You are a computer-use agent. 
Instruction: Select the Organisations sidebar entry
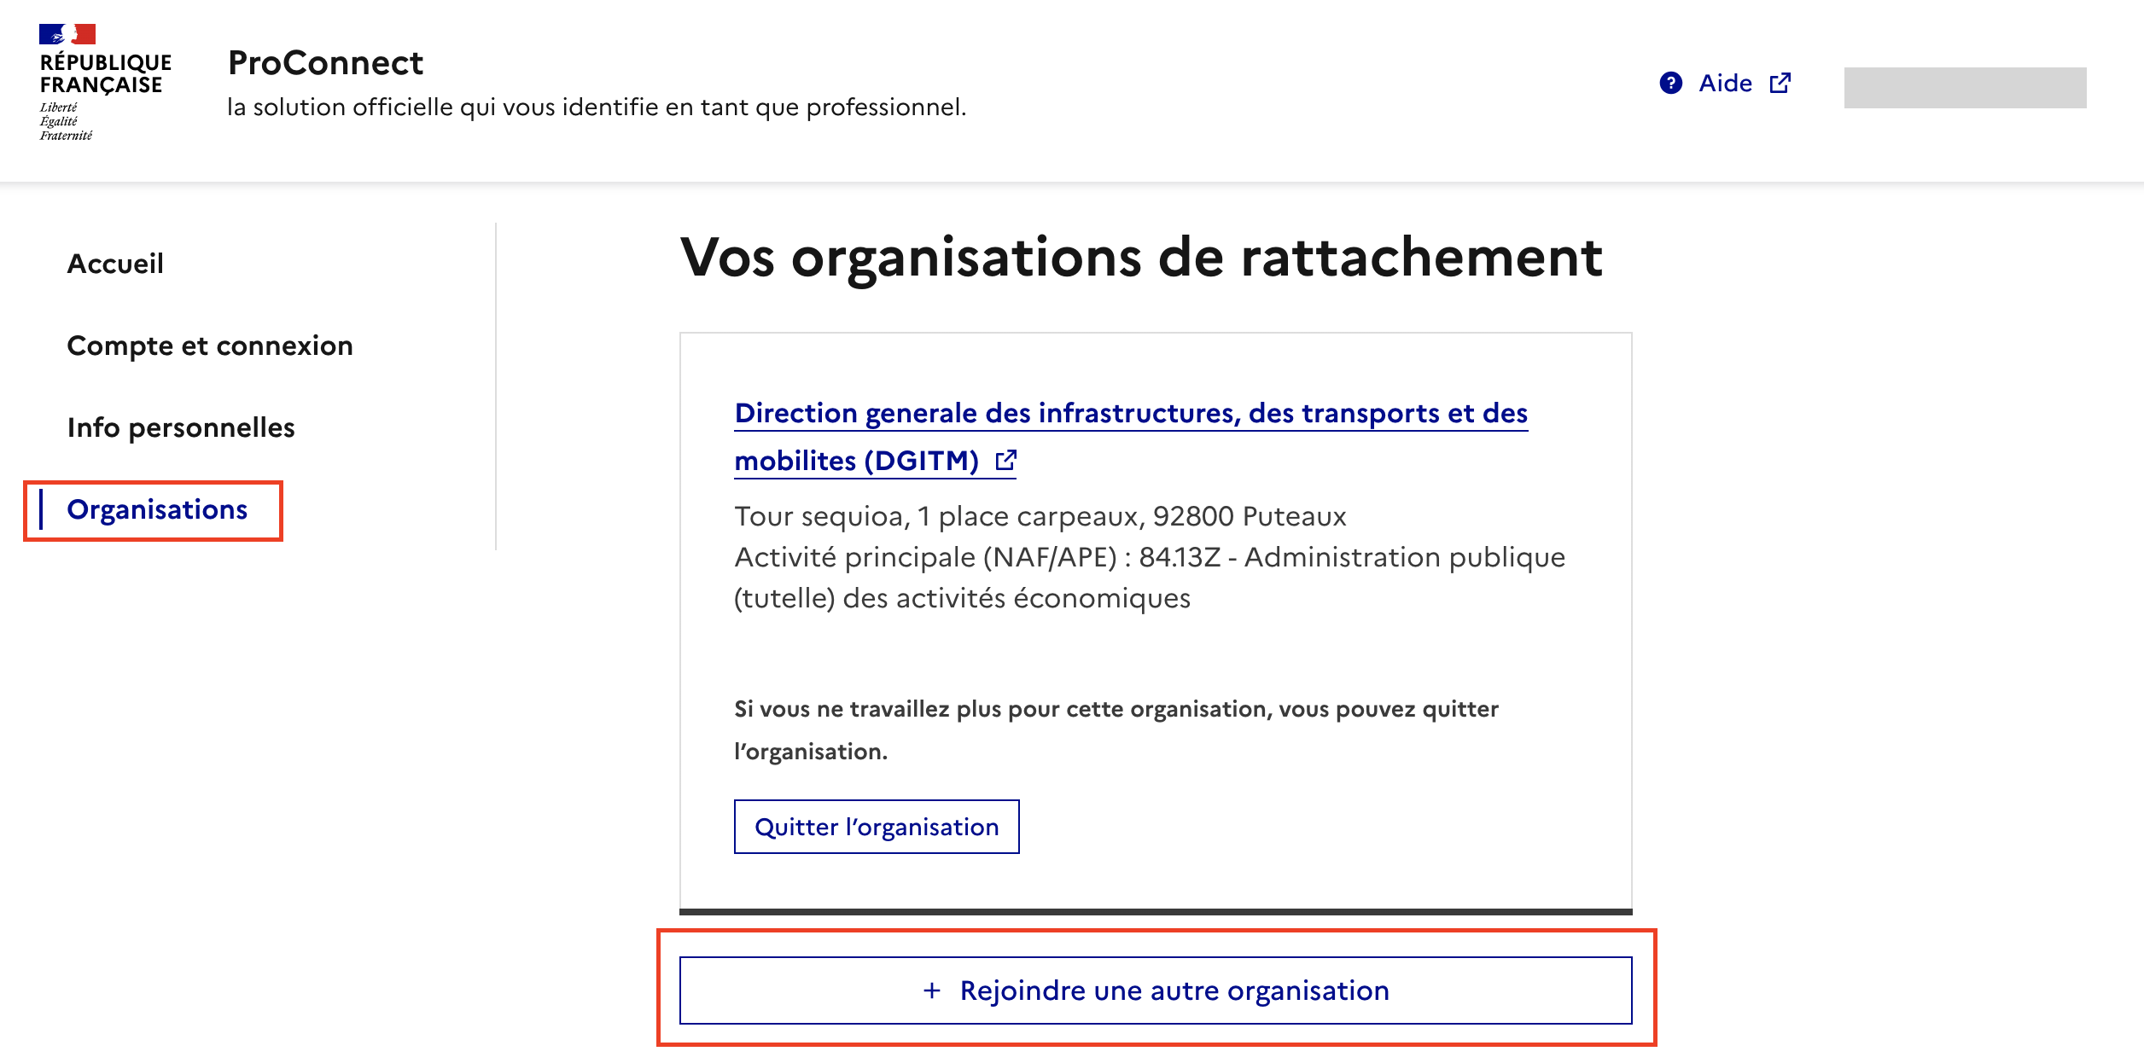157,509
